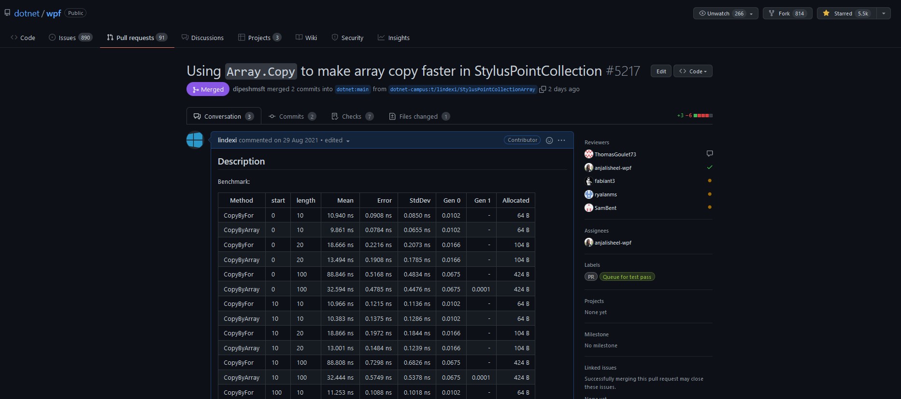Click ThomasGoulet73's review comment icon
Screen dimensions: 901x399
point(710,154)
